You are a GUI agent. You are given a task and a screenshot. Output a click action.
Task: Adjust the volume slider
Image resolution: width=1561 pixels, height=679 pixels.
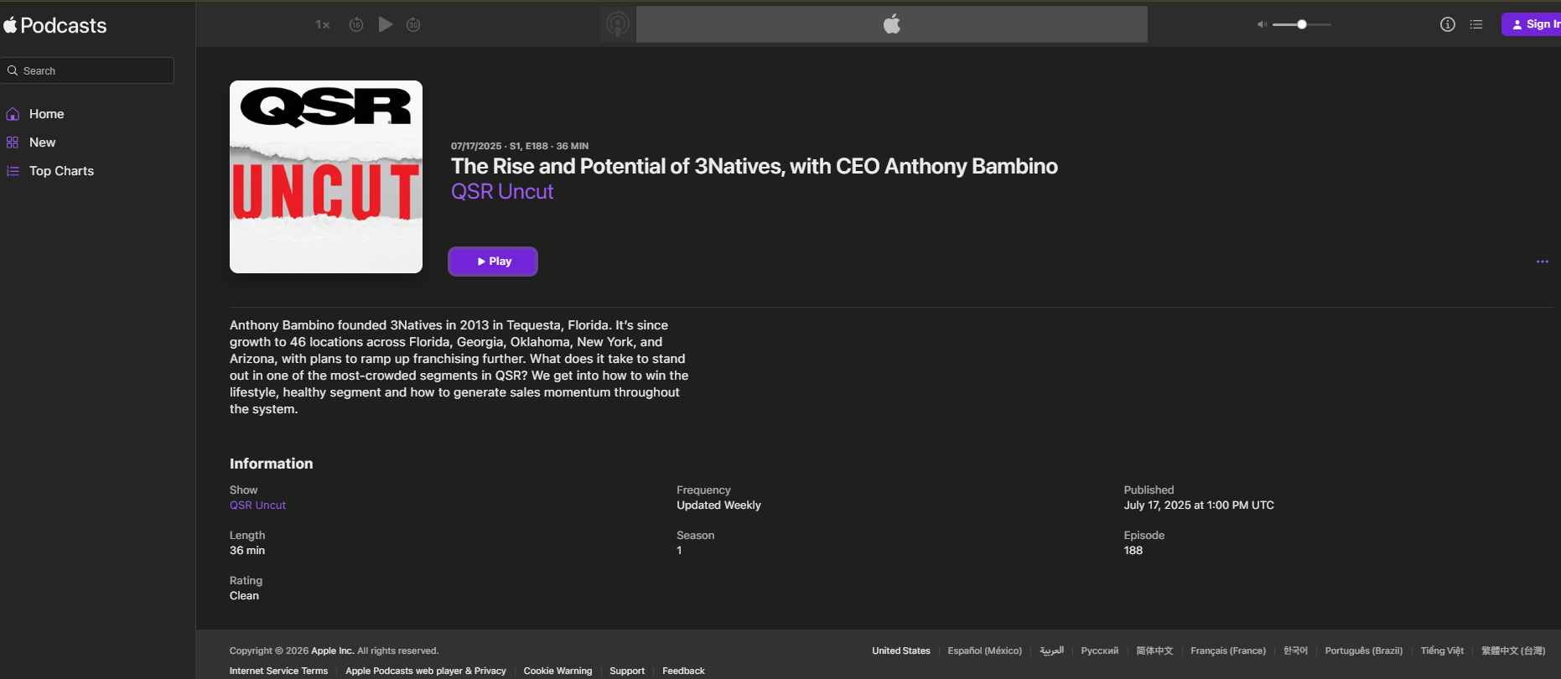click(1301, 24)
